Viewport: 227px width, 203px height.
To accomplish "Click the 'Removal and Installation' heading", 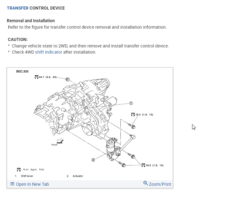I will (x=31, y=21).
